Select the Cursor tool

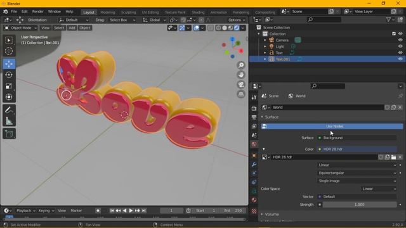pos(9,51)
